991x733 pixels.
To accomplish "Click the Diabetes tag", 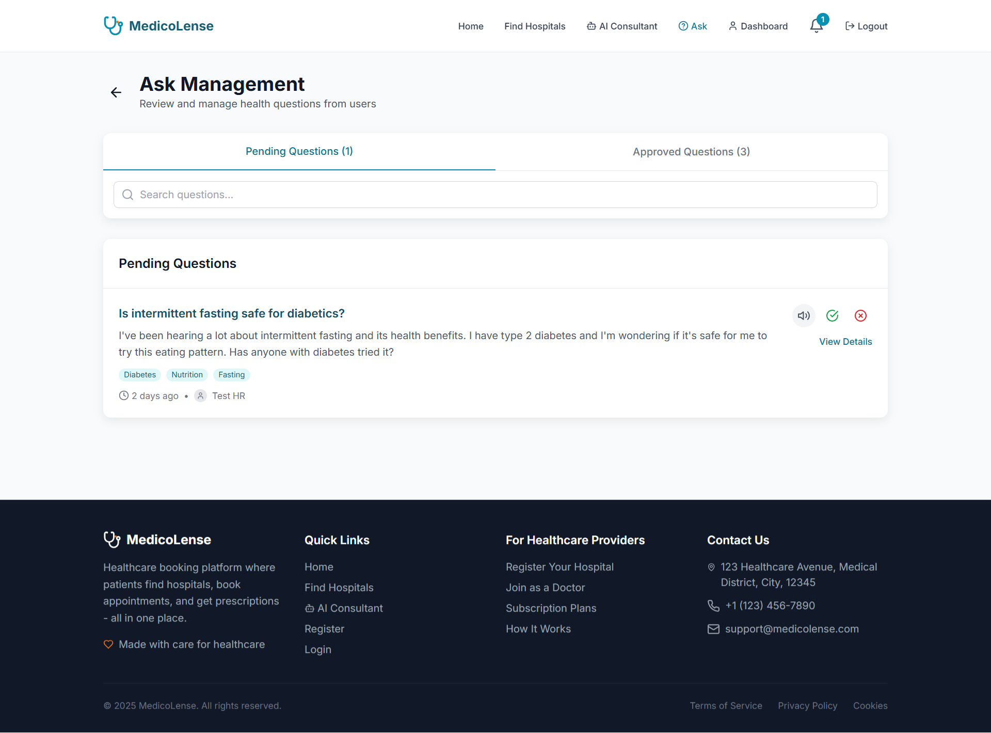I will (x=139, y=375).
